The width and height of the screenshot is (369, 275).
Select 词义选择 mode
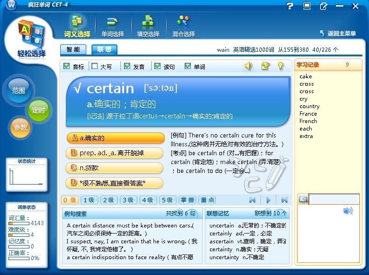click(x=77, y=26)
